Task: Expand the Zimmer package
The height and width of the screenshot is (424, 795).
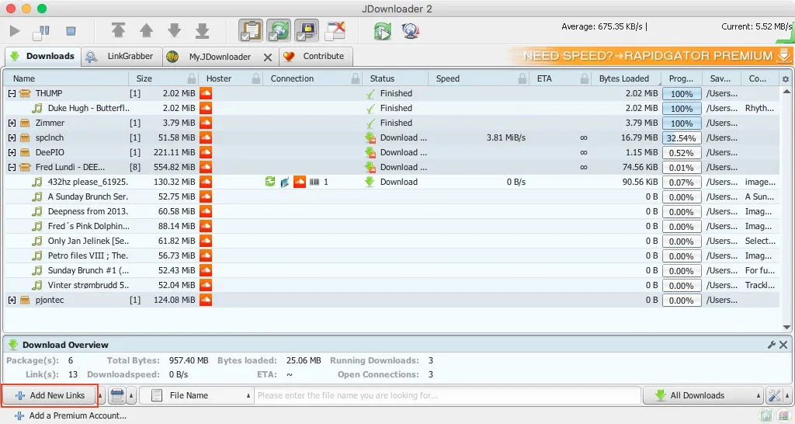Action: 12,123
